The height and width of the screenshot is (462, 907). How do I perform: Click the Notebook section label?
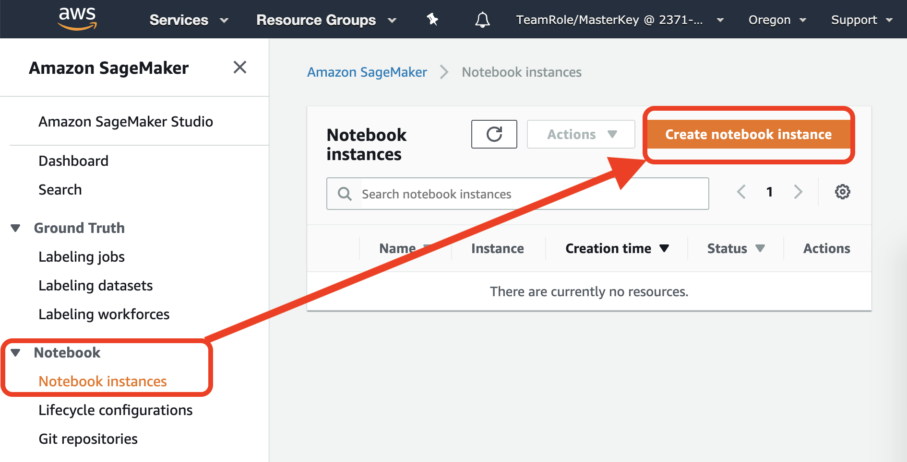coord(67,353)
